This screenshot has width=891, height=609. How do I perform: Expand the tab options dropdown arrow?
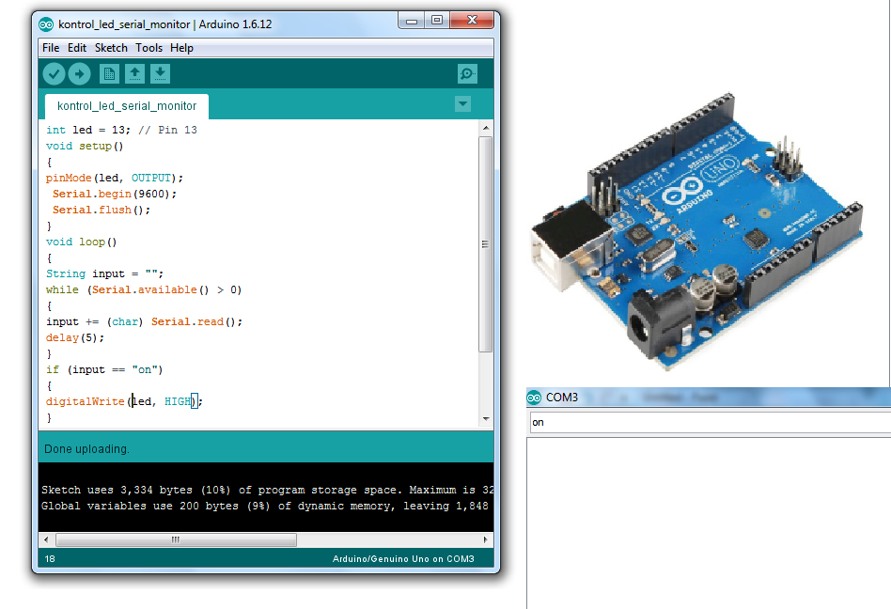pyautogui.click(x=462, y=104)
